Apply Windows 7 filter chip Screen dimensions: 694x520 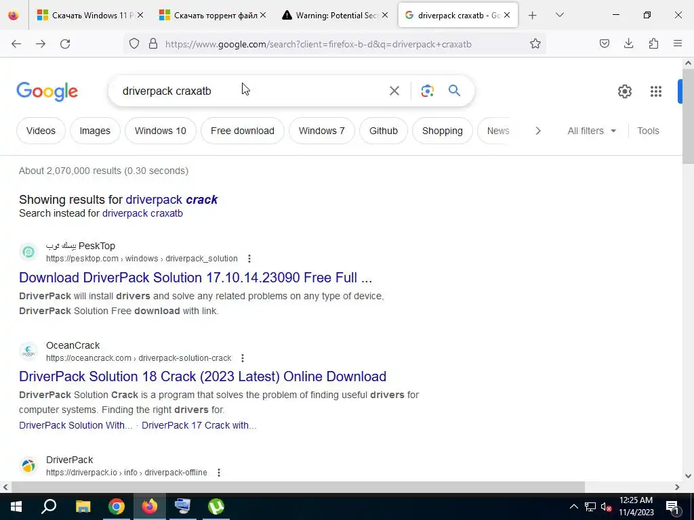pyautogui.click(x=322, y=131)
